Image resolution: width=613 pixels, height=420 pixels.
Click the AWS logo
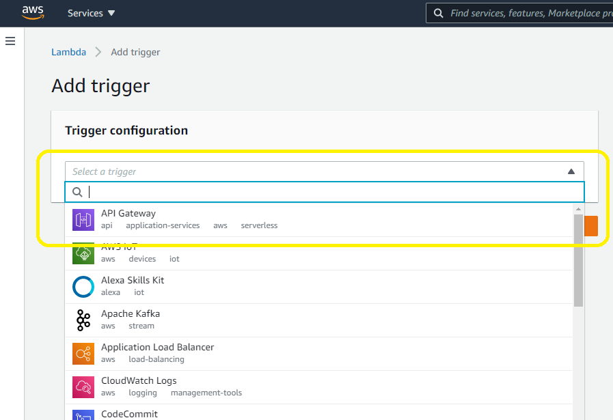33,13
